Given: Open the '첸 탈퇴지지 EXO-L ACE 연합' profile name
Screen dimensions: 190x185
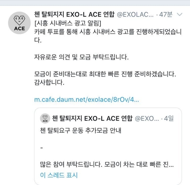Looking at the screenshot, I should coord(74,15).
